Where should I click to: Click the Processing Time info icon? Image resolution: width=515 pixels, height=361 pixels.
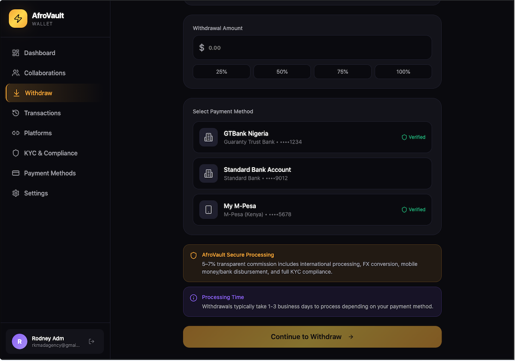coord(193,298)
